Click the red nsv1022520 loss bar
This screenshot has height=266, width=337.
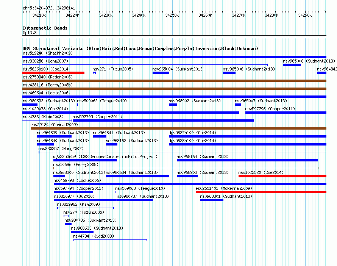pyautogui.click(x=282, y=176)
